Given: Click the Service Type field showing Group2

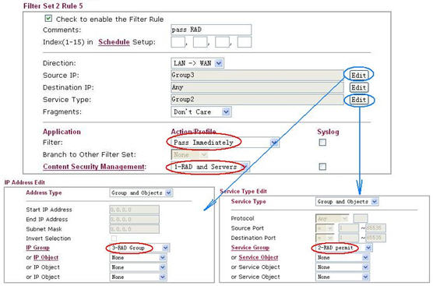Looking at the screenshot, I should tap(257, 100).
